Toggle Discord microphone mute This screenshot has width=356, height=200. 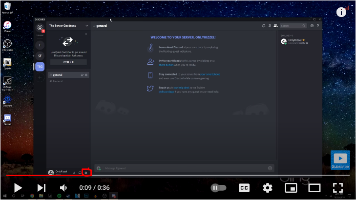[74, 173]
